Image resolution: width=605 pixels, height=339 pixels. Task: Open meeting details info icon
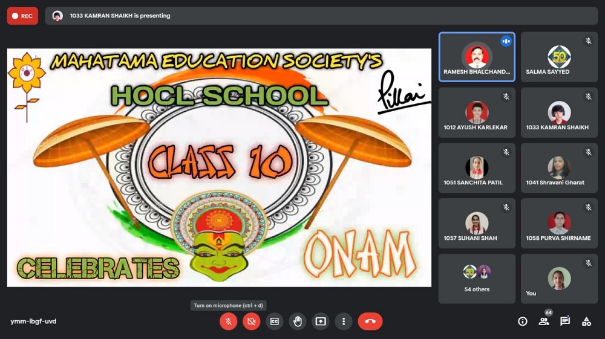pos(523,321)
